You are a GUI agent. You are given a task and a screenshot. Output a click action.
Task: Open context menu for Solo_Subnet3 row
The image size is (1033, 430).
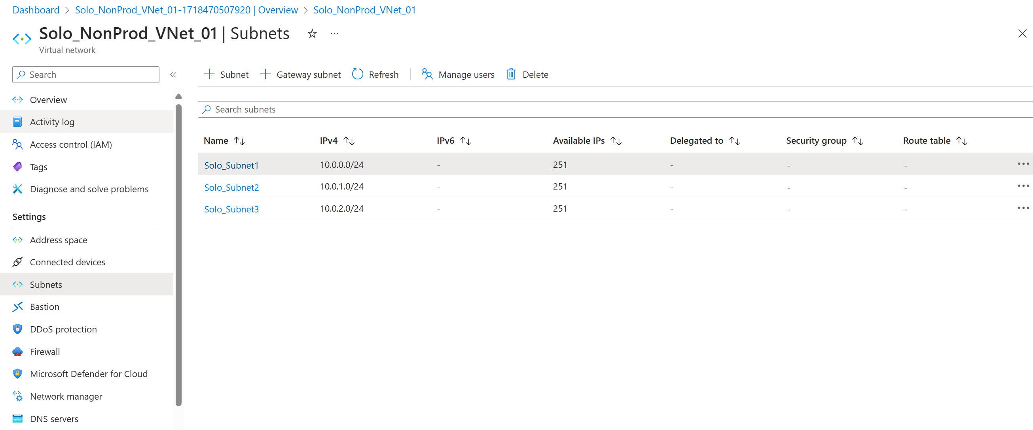tap(1023, 208)
